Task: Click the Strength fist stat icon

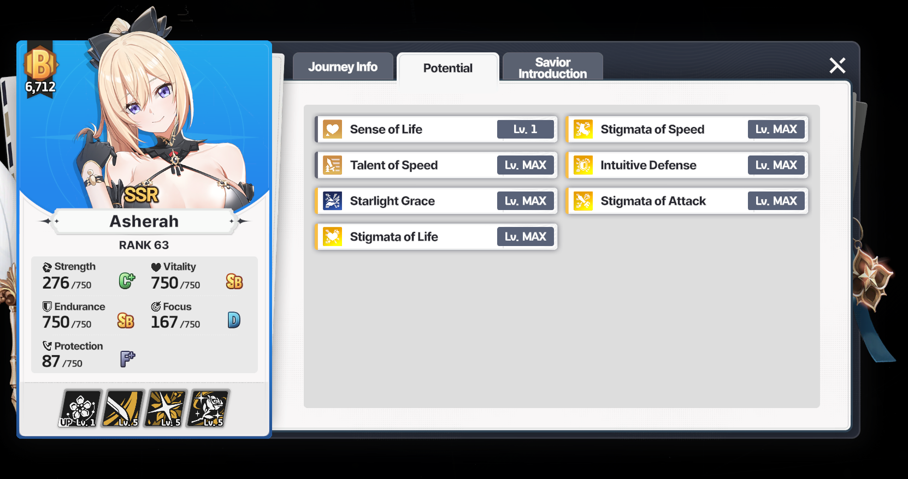Action: point(48,267)
